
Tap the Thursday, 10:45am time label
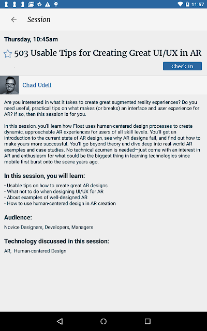[x=31, y=39]
